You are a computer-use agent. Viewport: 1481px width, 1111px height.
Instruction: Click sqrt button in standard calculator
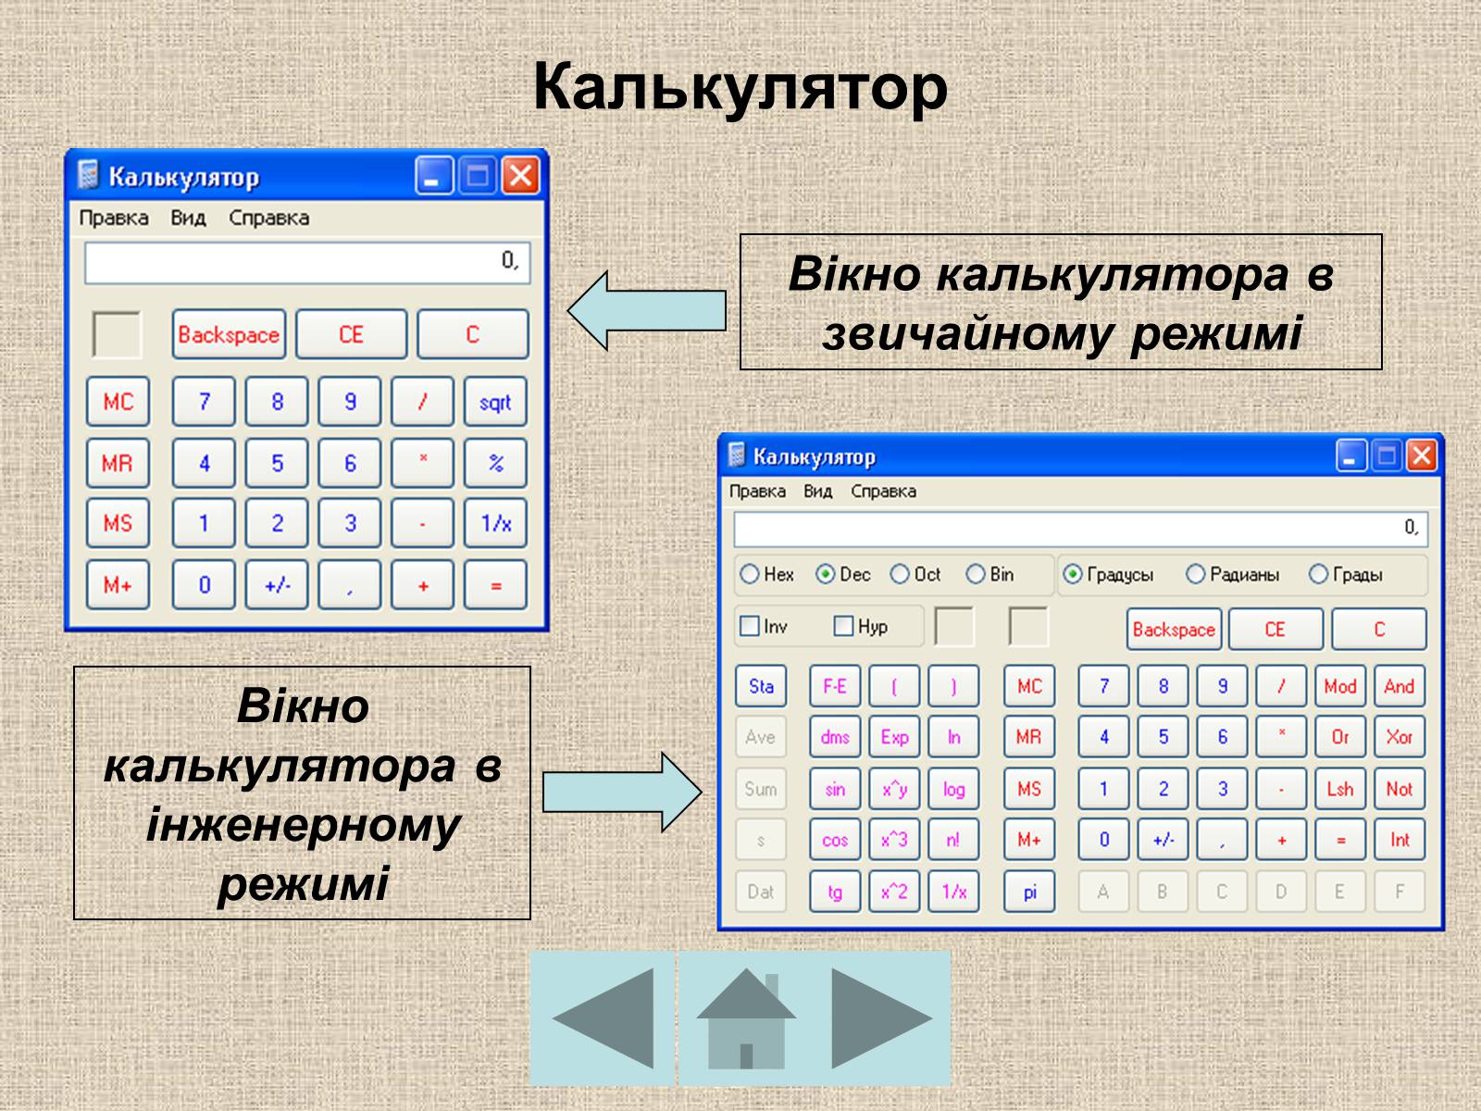click(495, 402)
